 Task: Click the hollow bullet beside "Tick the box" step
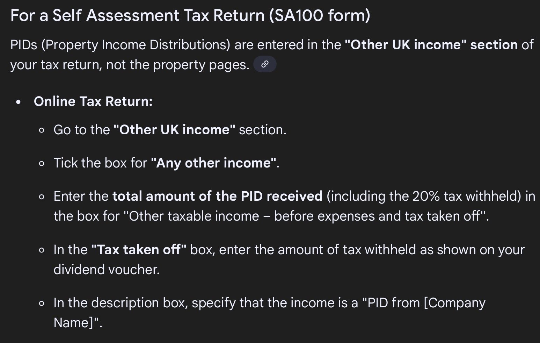pos(42,164)
